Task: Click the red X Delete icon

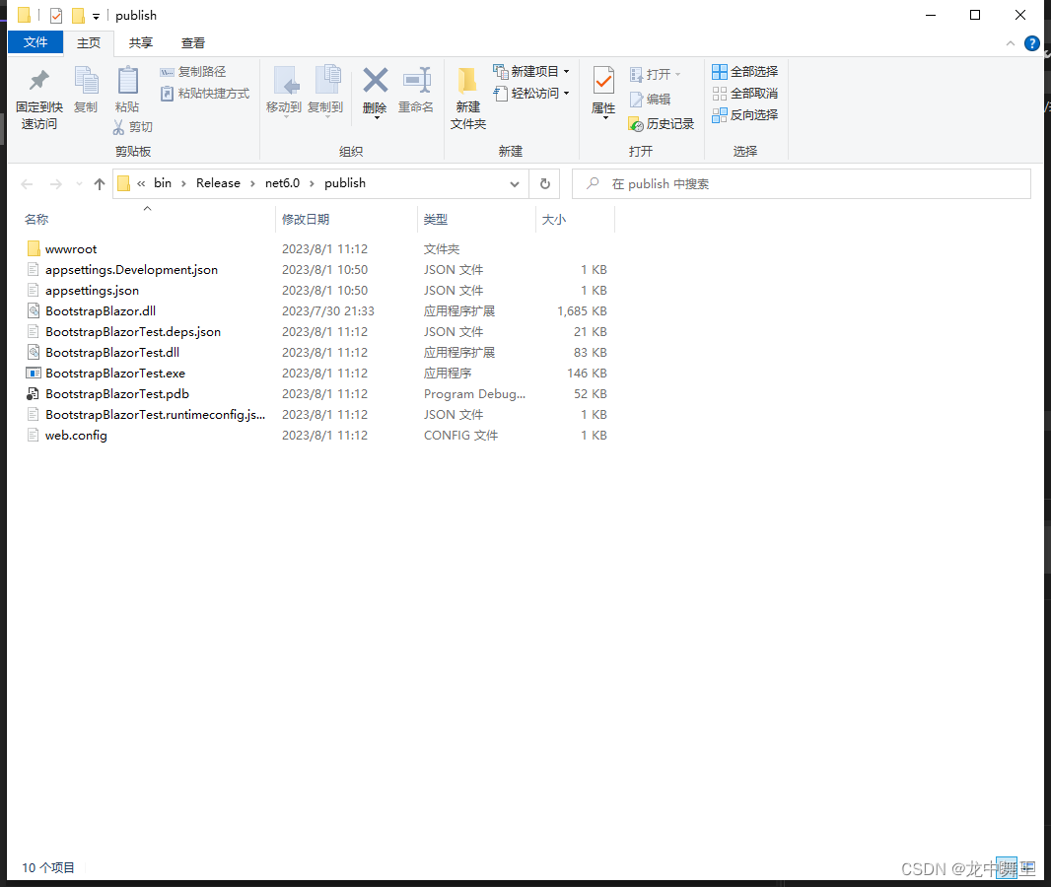Action: tap(375, 81)
